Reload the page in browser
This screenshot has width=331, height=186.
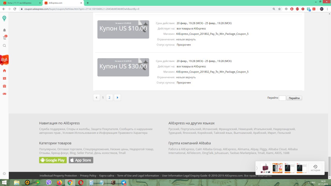[15, 9]
